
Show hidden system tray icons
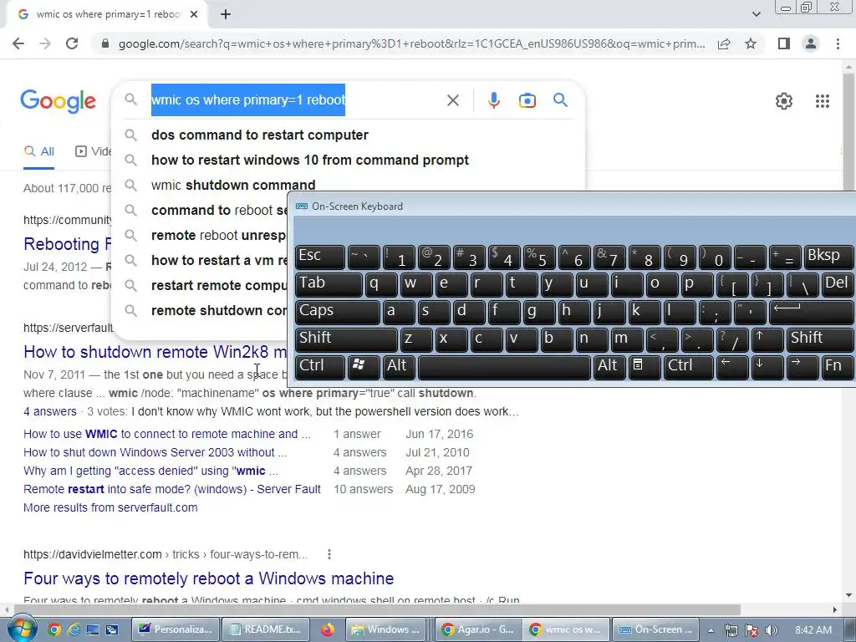(x=711, y=630)
